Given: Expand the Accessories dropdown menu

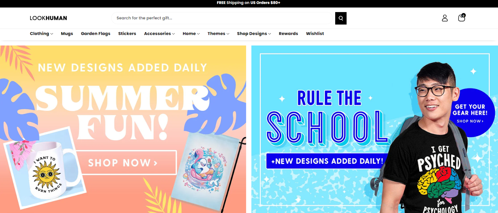Looking at the screenshot, I should (159, 34).
